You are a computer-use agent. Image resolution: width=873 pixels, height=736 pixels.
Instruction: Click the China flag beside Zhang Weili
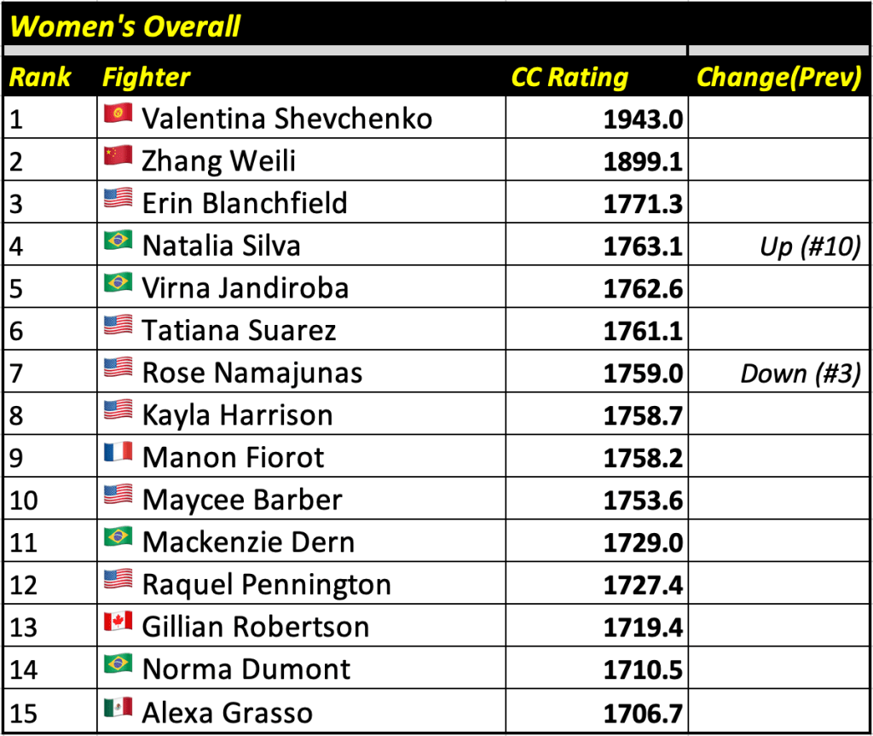(x=118, y=157)
